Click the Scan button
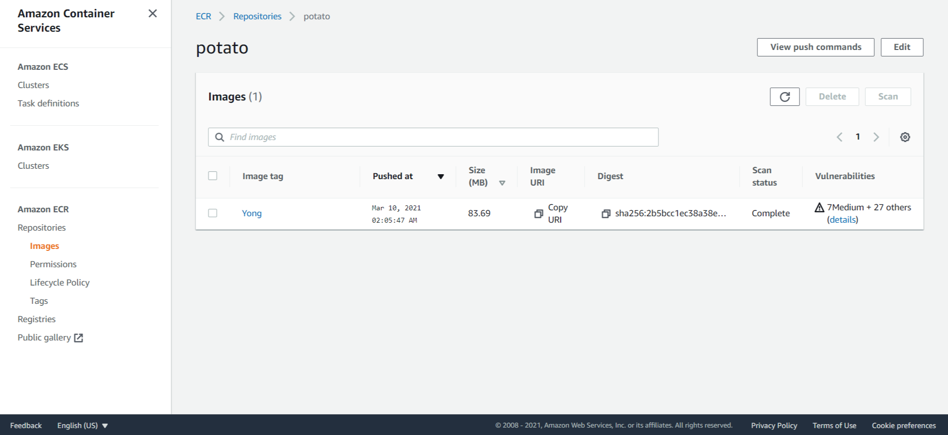The width and height of the screenshot is (948, 435). (x=888, y=97)
